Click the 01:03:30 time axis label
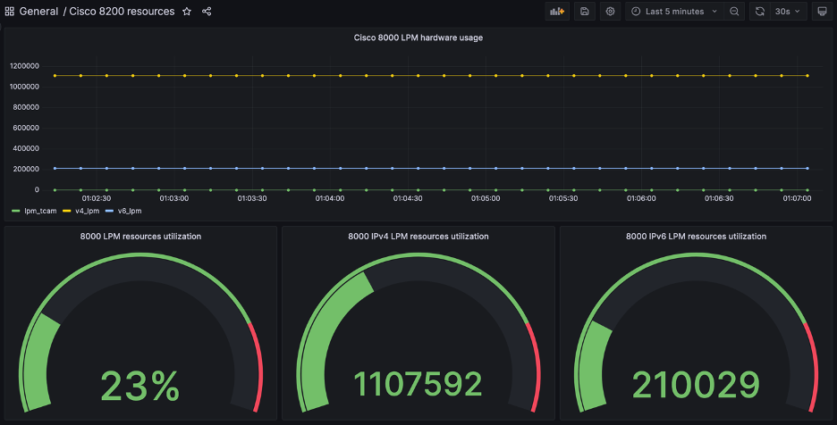This screenshot has width=837, height=425. 252,198
